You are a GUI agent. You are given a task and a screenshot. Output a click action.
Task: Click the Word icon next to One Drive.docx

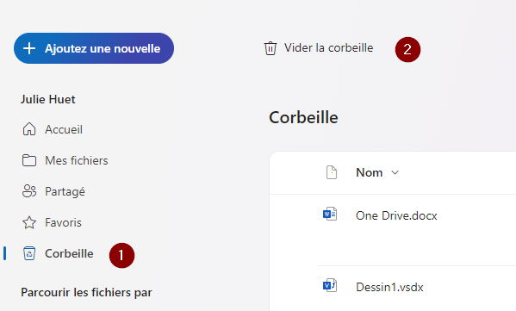330,215
